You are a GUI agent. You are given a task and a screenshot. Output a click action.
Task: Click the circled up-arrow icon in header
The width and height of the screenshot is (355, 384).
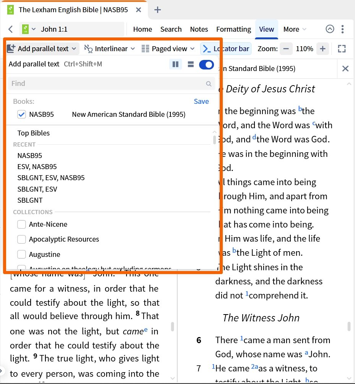(x=330, y=29)
